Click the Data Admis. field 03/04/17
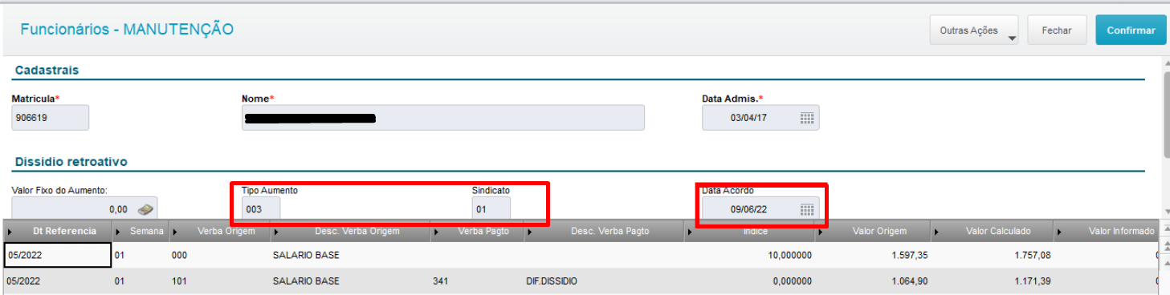1170x295 pixels. point(761,118)
